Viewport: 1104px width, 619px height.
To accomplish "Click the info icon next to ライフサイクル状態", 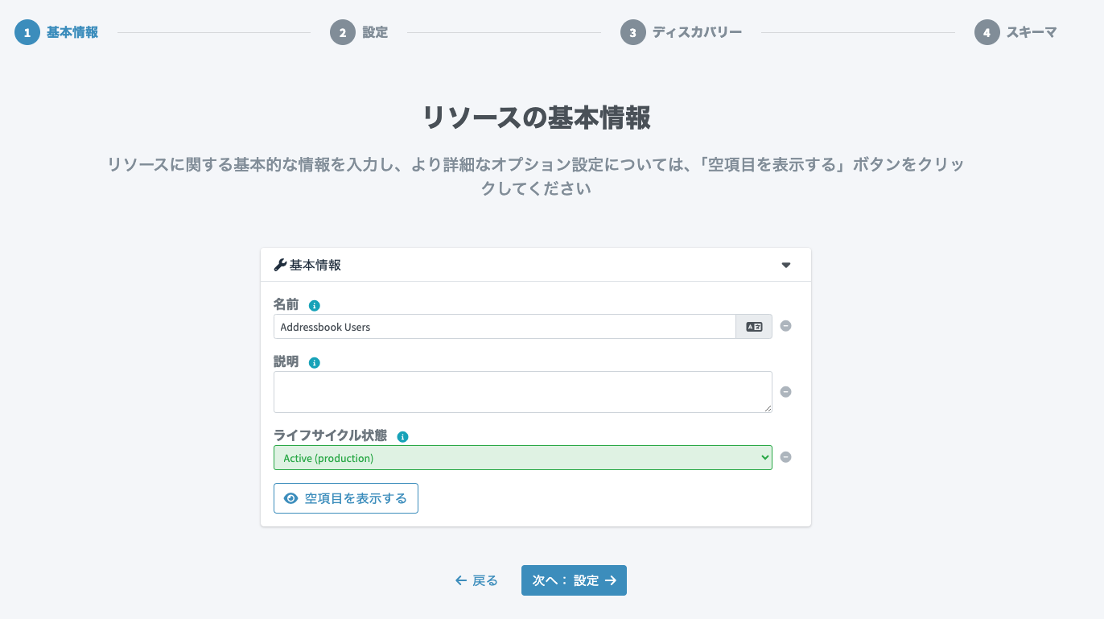I will pos(403,437).
